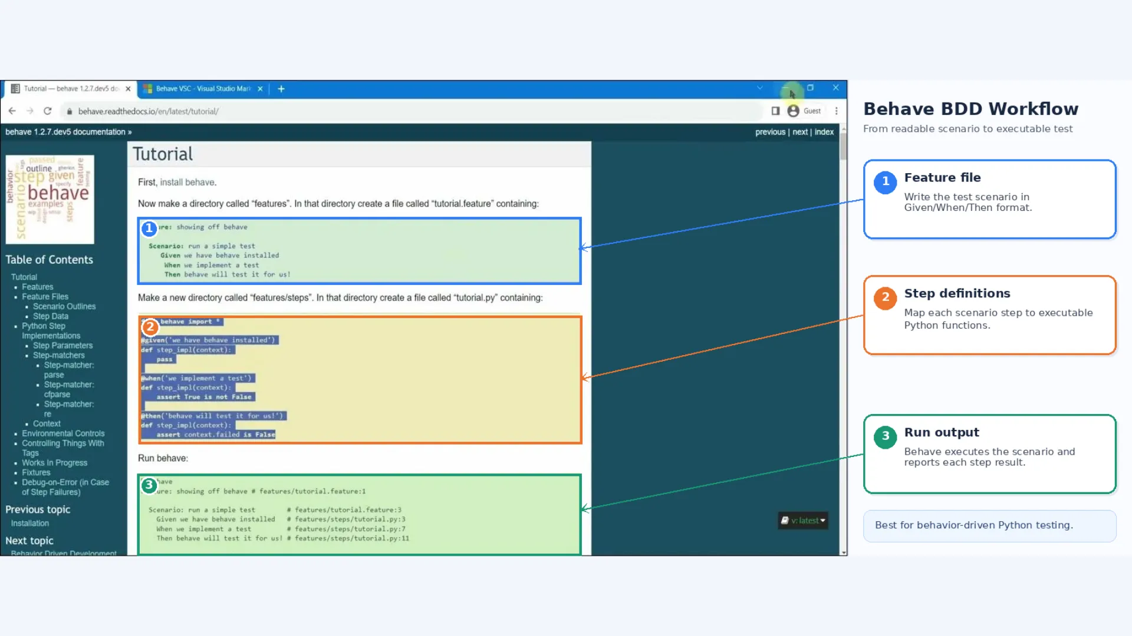Close the Behave VSC Marketplace tab
This screenshot has width=1132, height=636.
point(260,89)
